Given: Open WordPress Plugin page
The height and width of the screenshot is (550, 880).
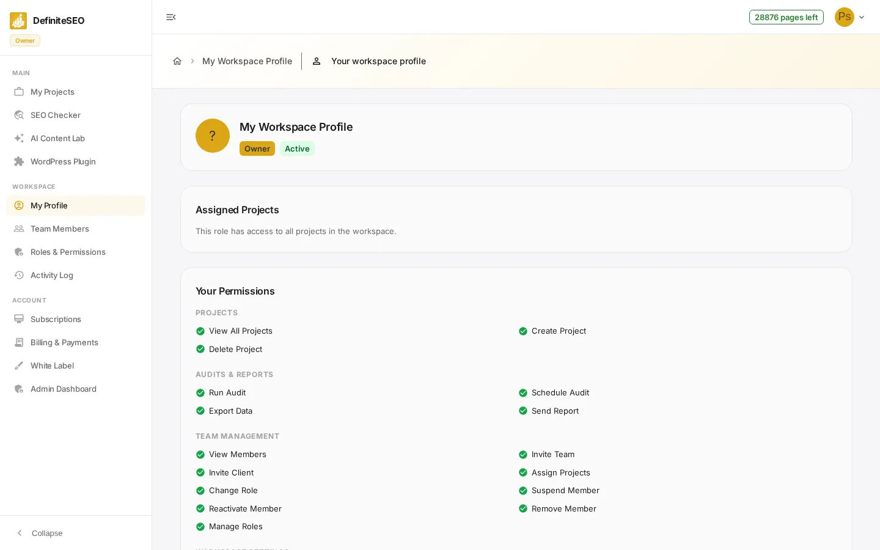Looking at the screenshot, I should [x=76, y=161].
